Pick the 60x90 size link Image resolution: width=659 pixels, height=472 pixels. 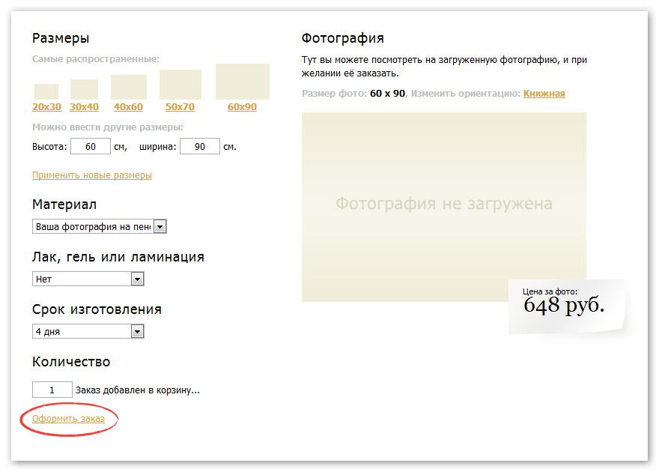pyautogui.click(x=242, y=106)
